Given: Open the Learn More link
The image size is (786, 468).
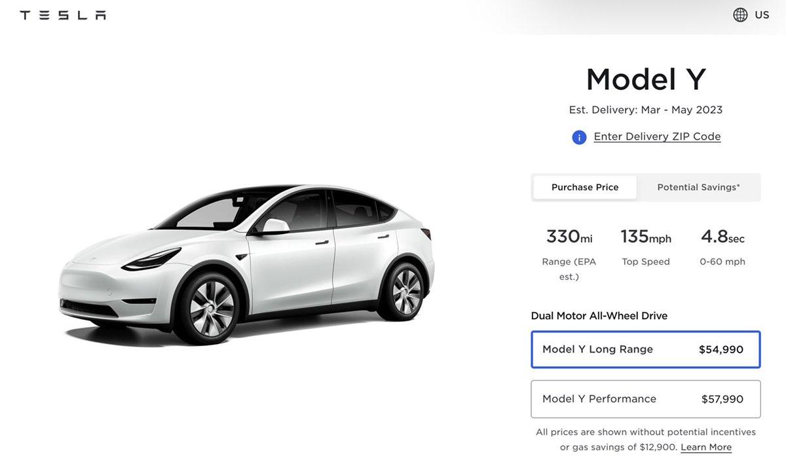Looking at the screenshot, I should (706, 447).
